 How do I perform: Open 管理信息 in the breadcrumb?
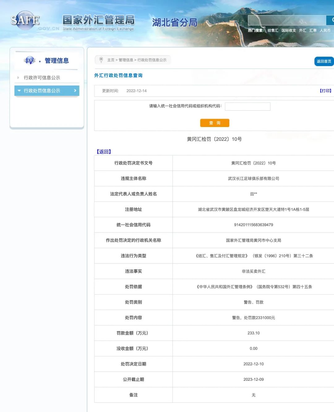126,60
